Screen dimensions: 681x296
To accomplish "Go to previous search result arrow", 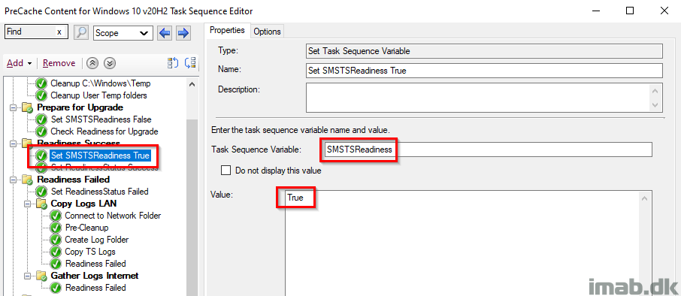I will pos(165,32).
